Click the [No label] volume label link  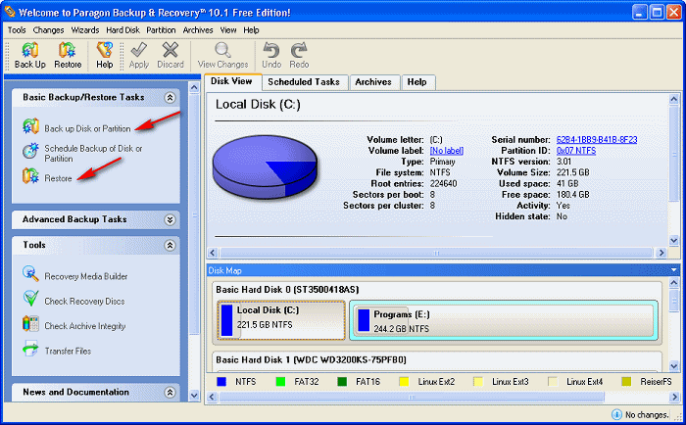click(446, 151)
